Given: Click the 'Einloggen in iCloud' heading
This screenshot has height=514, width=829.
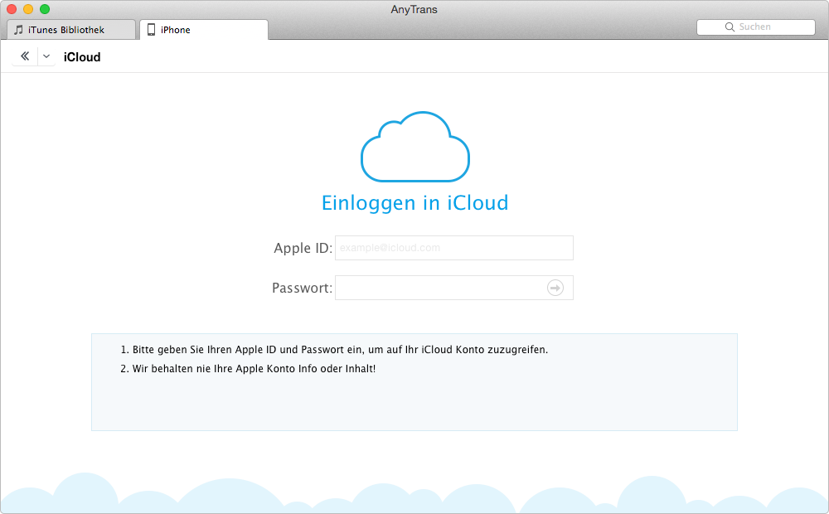Looking at the screenshot, I should coord(415,203).
